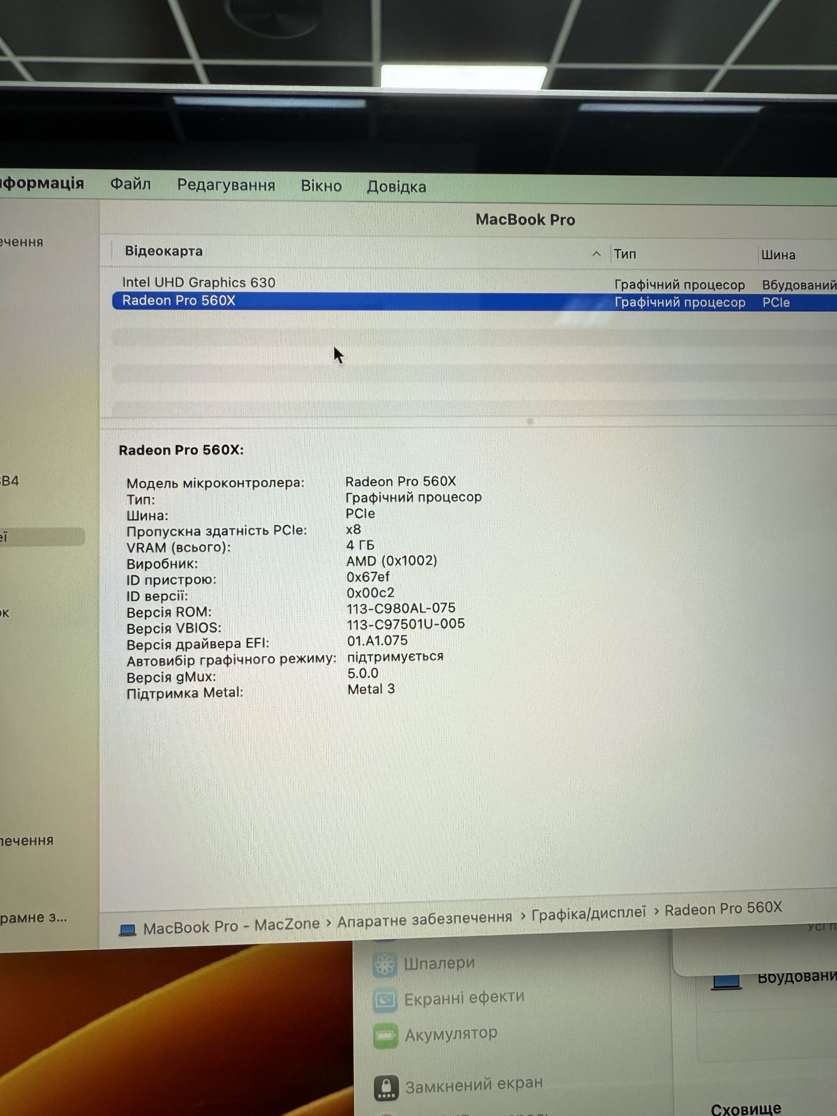The width and height of the screenshot is (837, 1116).
Task: Go to MacBook Pro - MacZone in path bar
Action: (231, 926)
